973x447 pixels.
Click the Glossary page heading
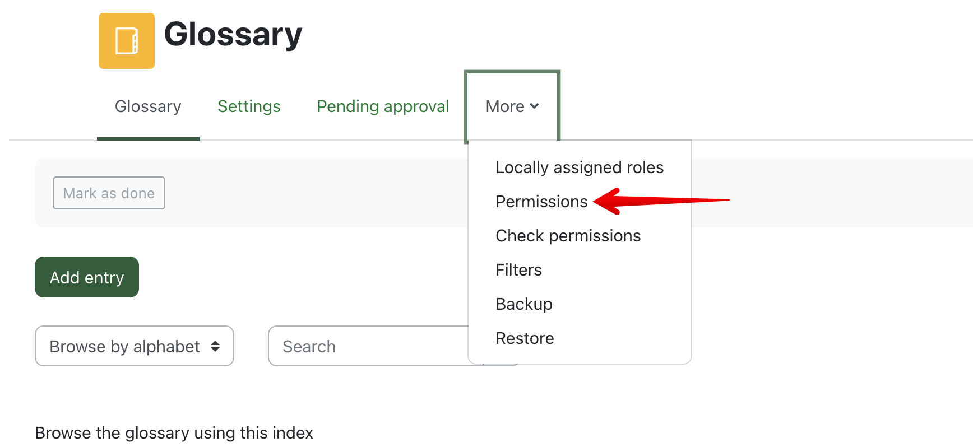[233, 34]
